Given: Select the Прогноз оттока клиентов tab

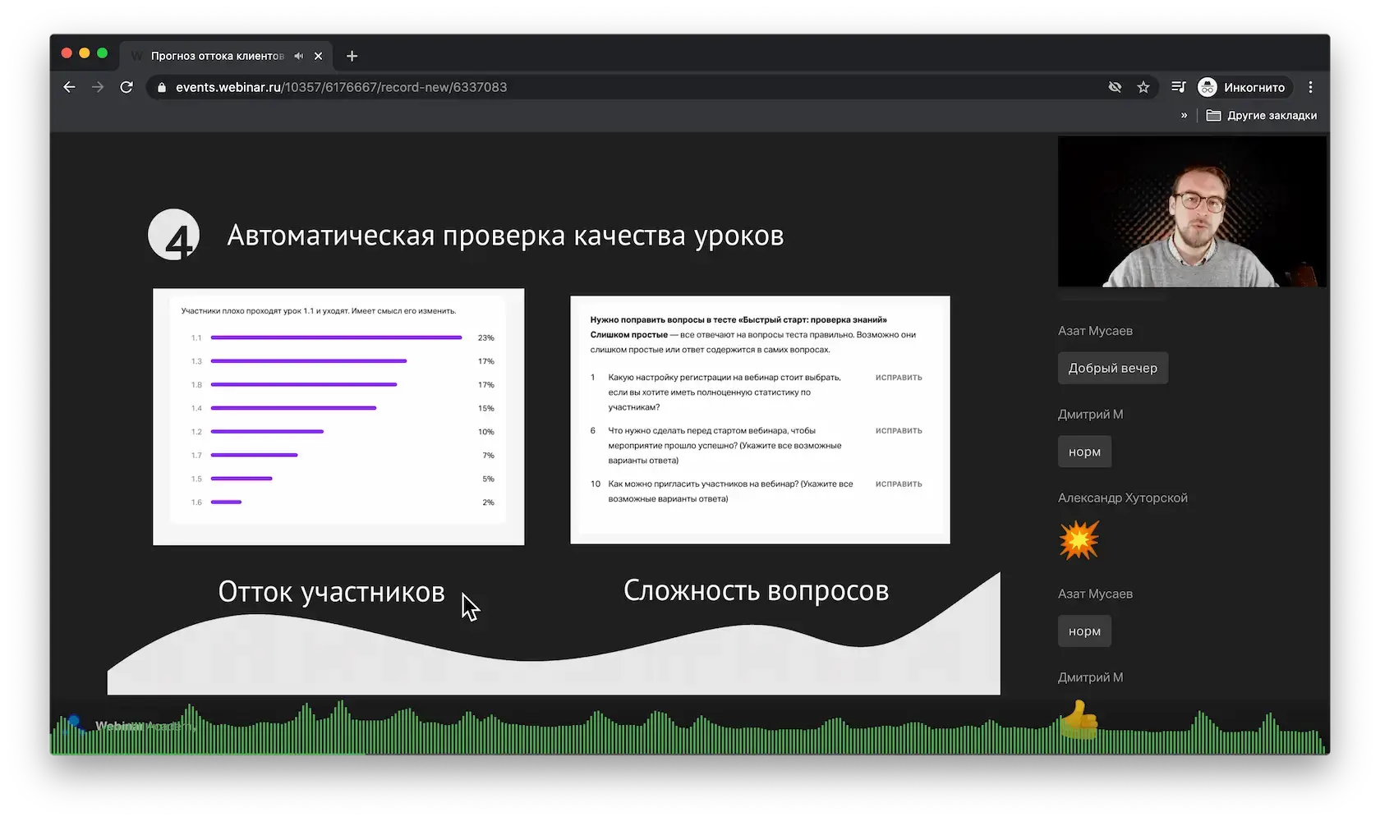Looking at the screenshot, I should point(217,56).
